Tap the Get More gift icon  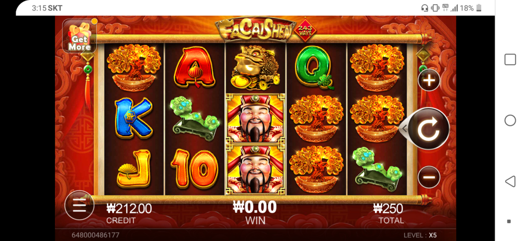pos(79,36)
